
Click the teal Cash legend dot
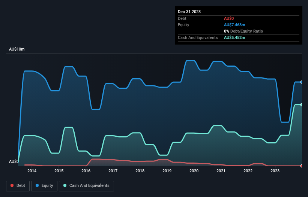pos(65,185)
